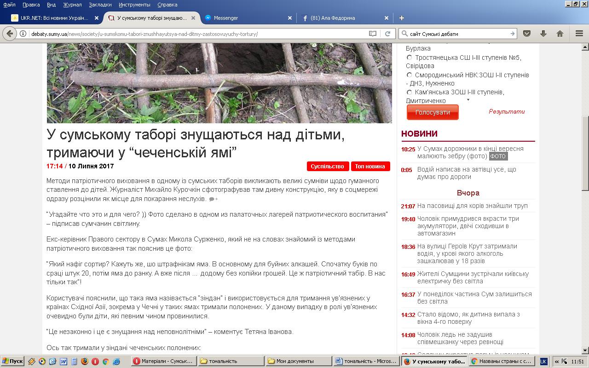Click the ФОТО badge in news list
Screen dimensions: 589x368
tap(498, 156)
